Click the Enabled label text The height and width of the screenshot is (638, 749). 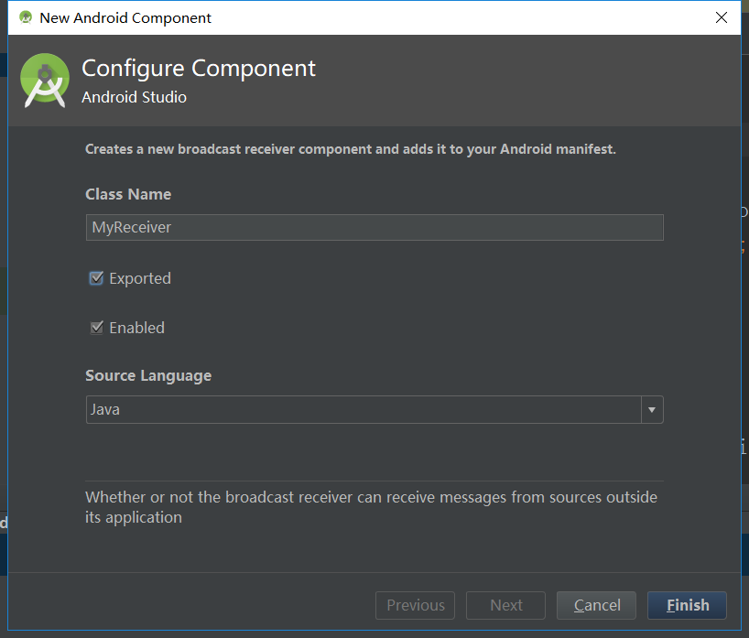(x=136, y=328)
